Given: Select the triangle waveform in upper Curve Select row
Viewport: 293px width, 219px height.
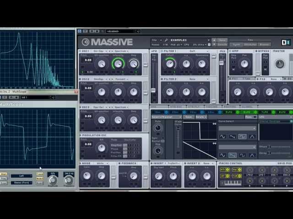Looking at the screenshot, I should point(252,137).
